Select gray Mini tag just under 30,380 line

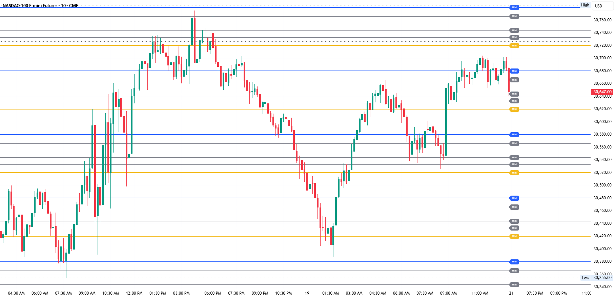[514, 271]
